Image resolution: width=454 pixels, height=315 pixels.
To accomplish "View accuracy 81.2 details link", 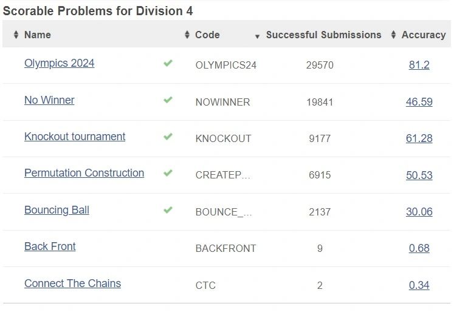I will (x=419, y=65).
